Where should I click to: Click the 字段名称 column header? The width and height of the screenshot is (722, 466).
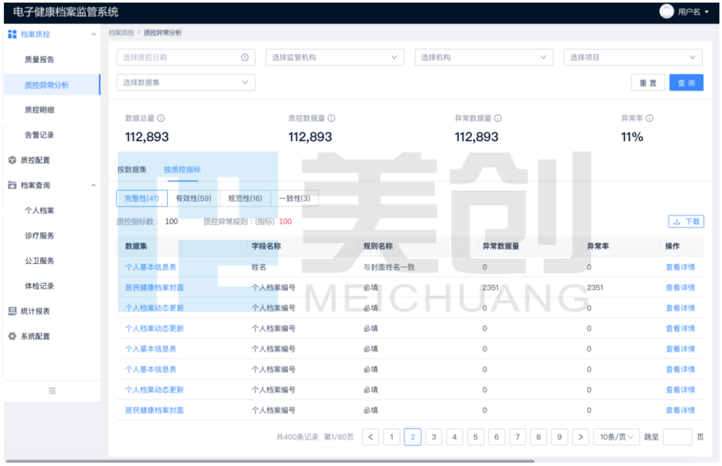tap(266, 246)
